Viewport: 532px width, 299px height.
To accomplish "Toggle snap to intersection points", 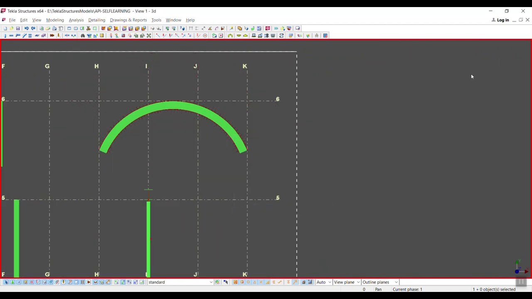I will 261,282.
